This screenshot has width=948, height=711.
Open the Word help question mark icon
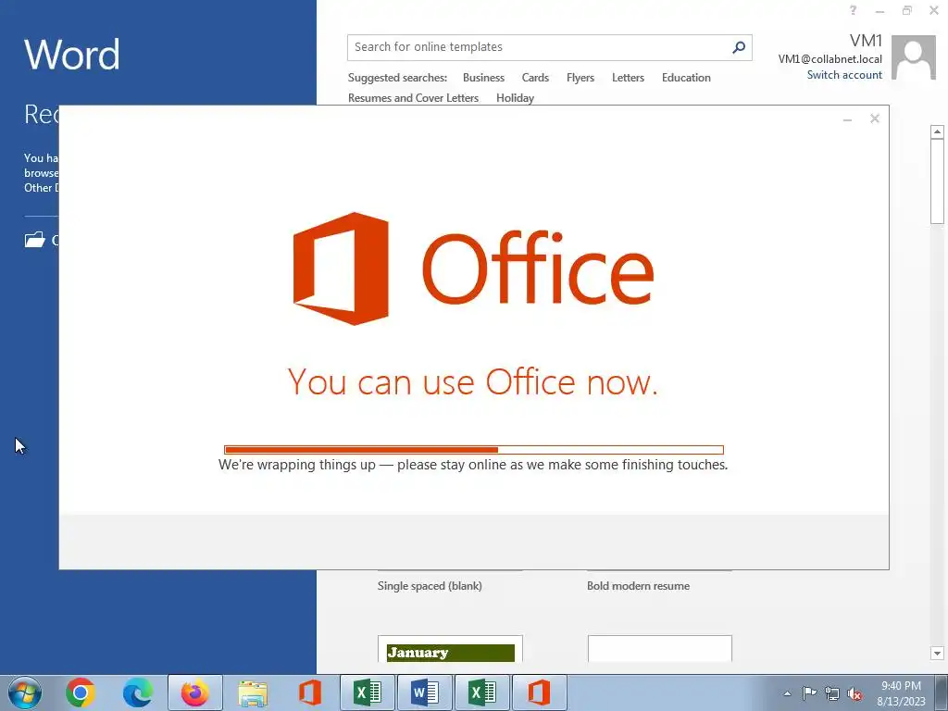[853, 10]
